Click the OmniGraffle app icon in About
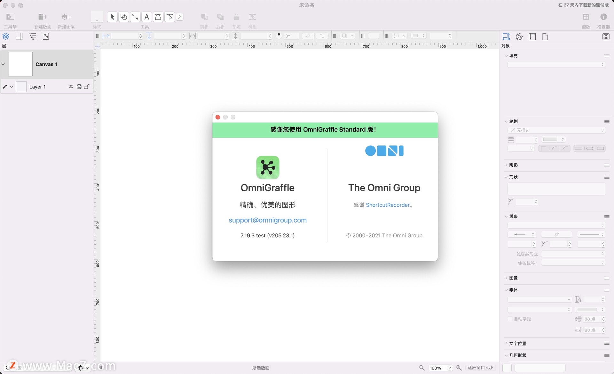 [x=268, y=167]
